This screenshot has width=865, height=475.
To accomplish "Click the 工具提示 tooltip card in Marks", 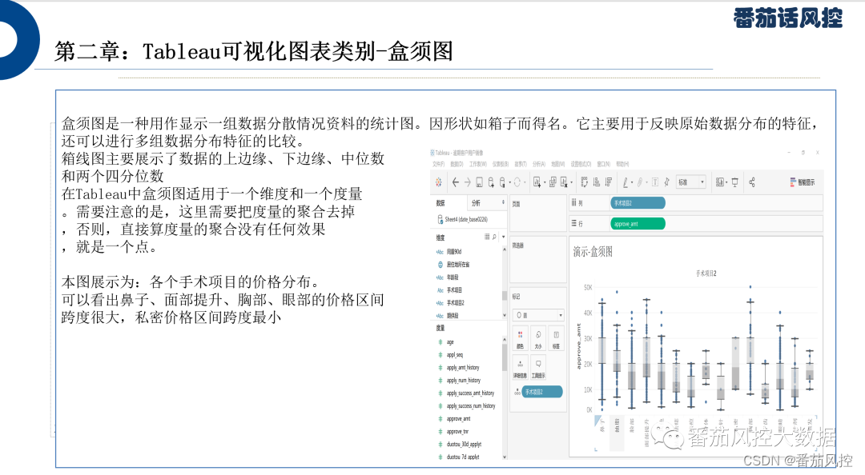I will (538, 368).
